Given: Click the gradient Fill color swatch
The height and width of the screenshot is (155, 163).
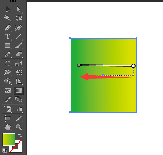Looking at the screenshot, I should 9,140.
